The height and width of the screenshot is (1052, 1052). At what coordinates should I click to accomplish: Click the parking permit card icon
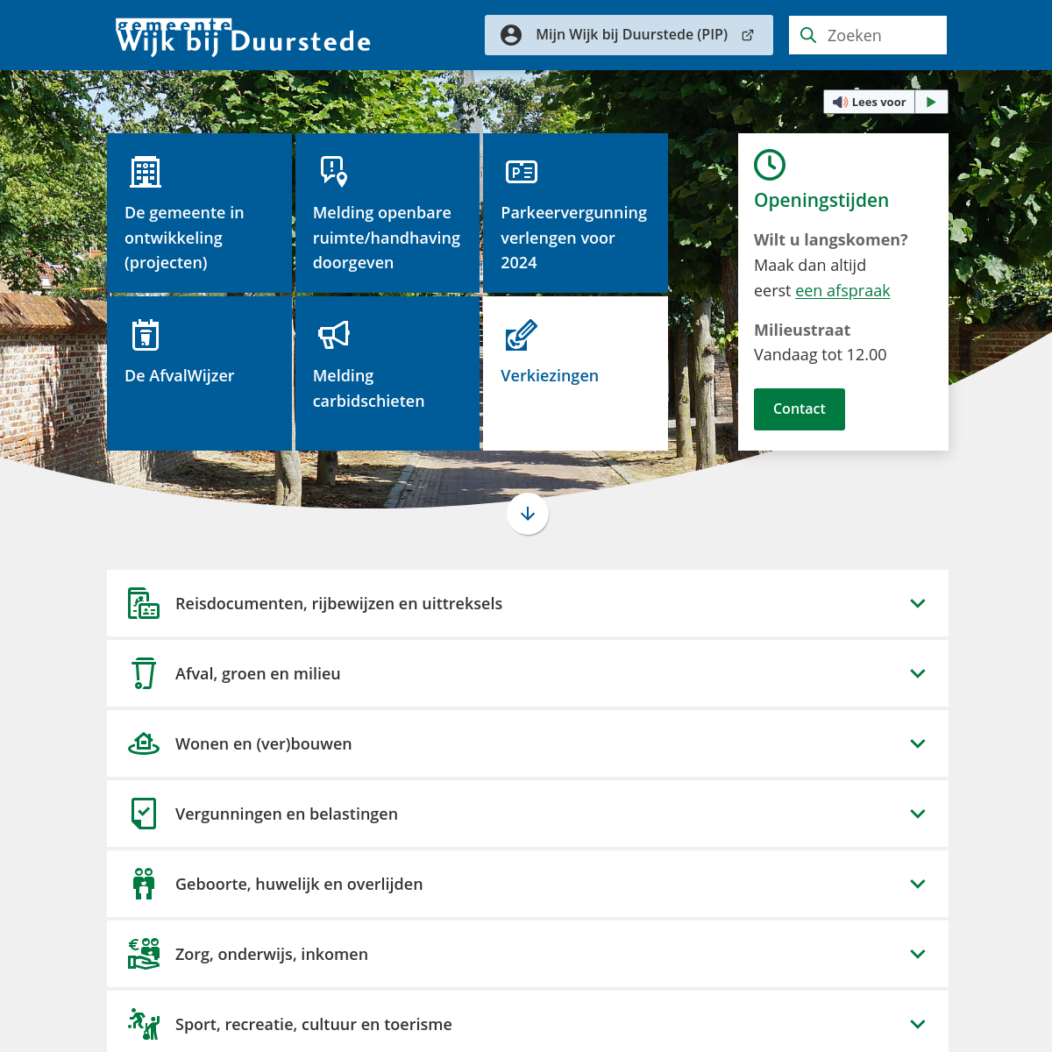pos(522,172)
